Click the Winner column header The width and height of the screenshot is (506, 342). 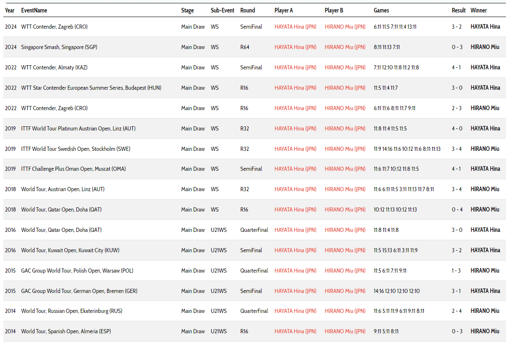coord(479,10)
